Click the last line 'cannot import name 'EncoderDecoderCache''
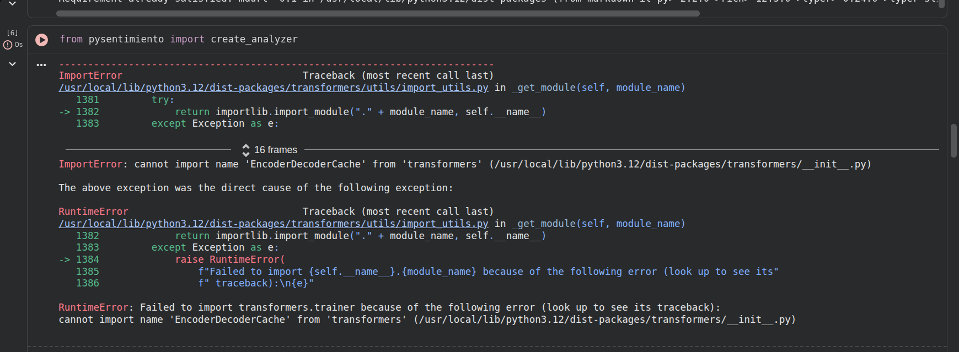This screenshot has height=352, width=959. click(x=427, y=319)
